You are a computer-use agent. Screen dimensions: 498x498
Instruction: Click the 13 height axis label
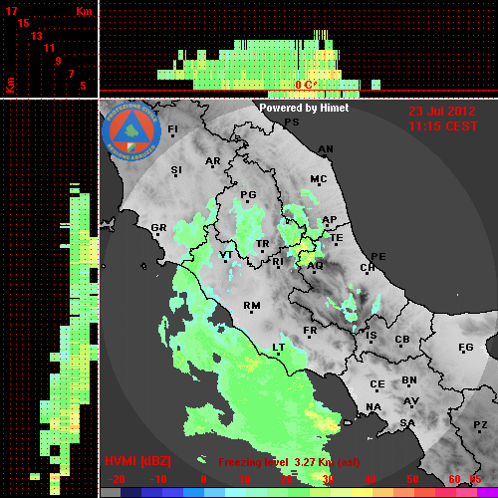point(37,36)
